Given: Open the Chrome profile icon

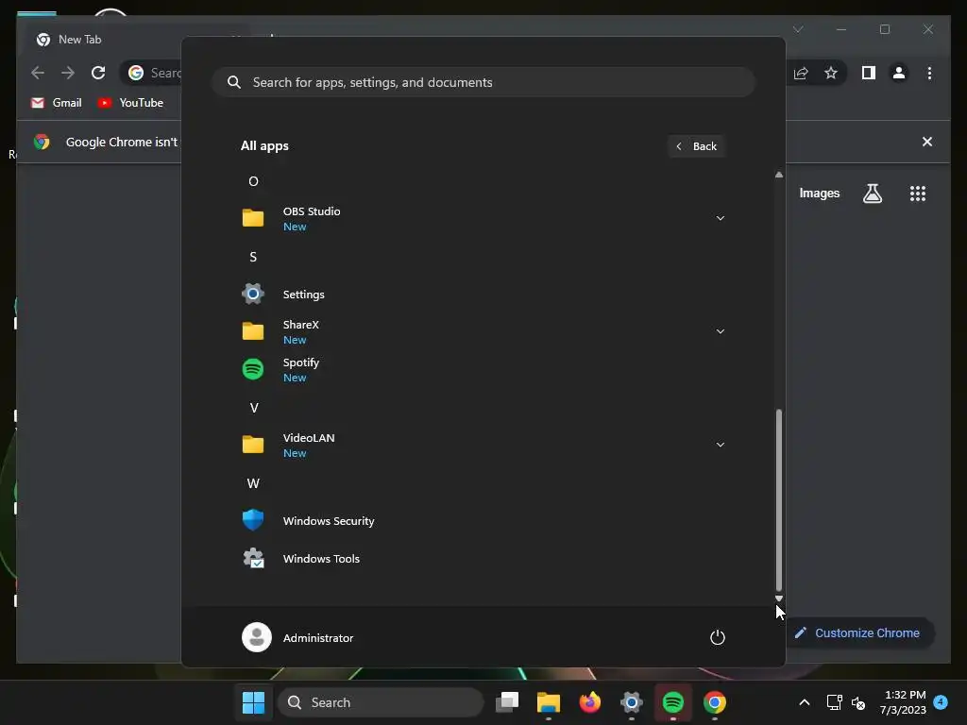Looking at the screenshot, I should coord(899,74).
